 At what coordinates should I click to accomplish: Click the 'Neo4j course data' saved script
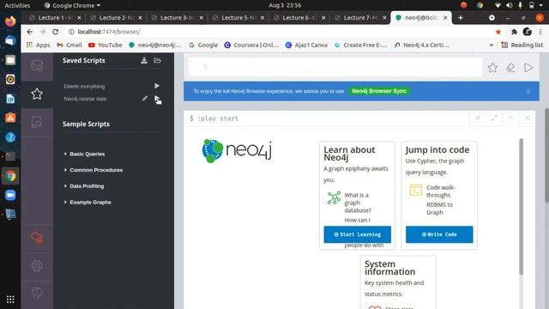pyautogui.click(x=85, y=99)
